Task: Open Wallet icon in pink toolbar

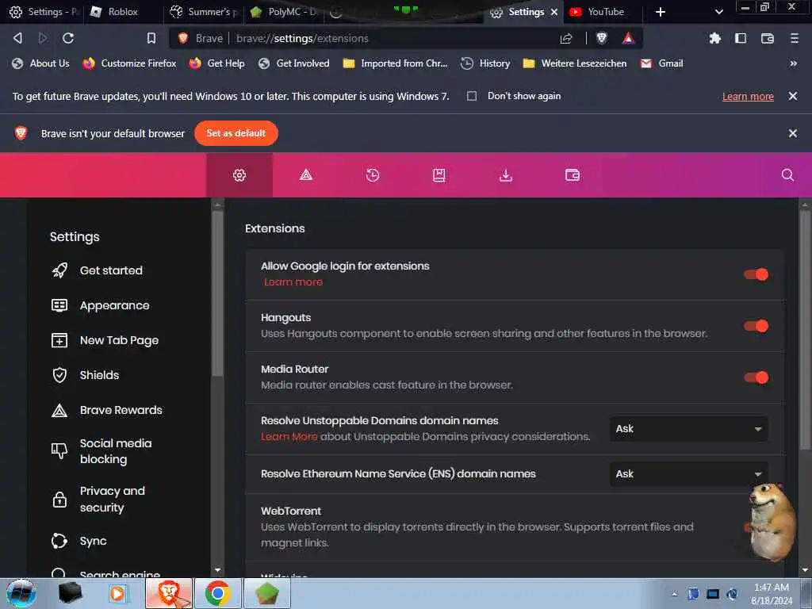Action: point(573,175)
